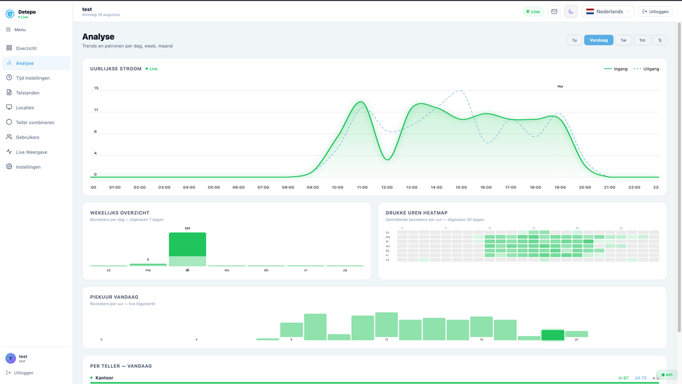
Task: Click the Kantoor green progress bar
Action: click(x=375, y=383)
